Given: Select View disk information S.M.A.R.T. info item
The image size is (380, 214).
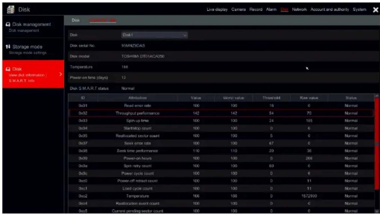Looking at the screenshot, I should tap(33, 74).
